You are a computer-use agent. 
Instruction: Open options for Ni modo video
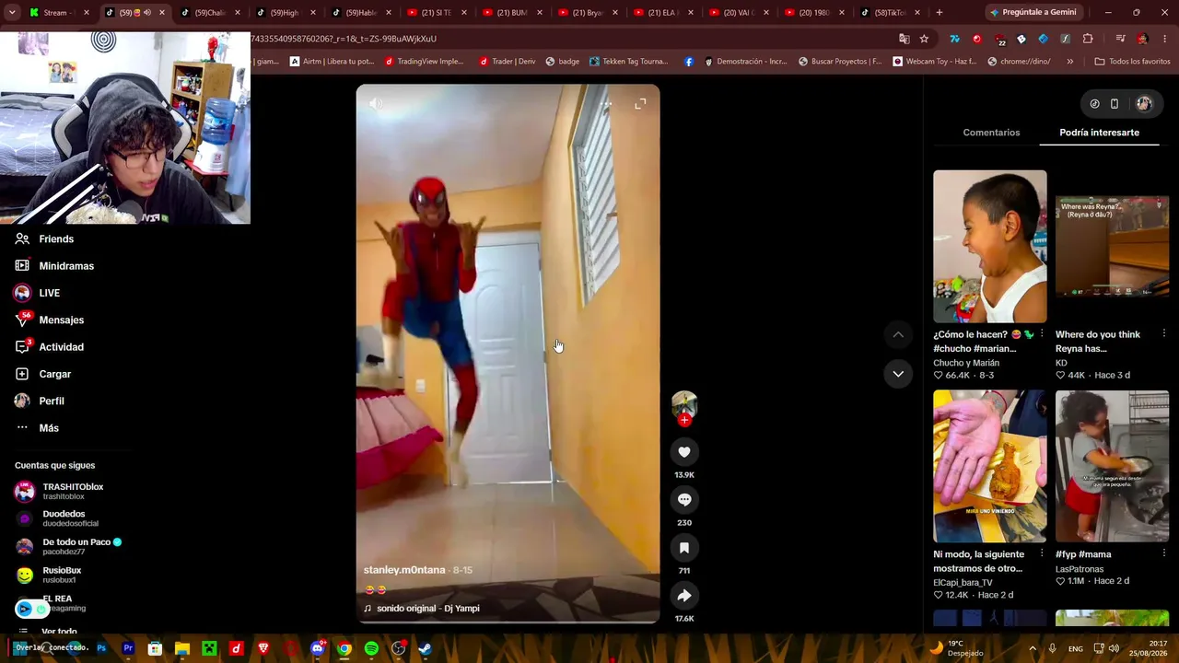point(1042,553)
